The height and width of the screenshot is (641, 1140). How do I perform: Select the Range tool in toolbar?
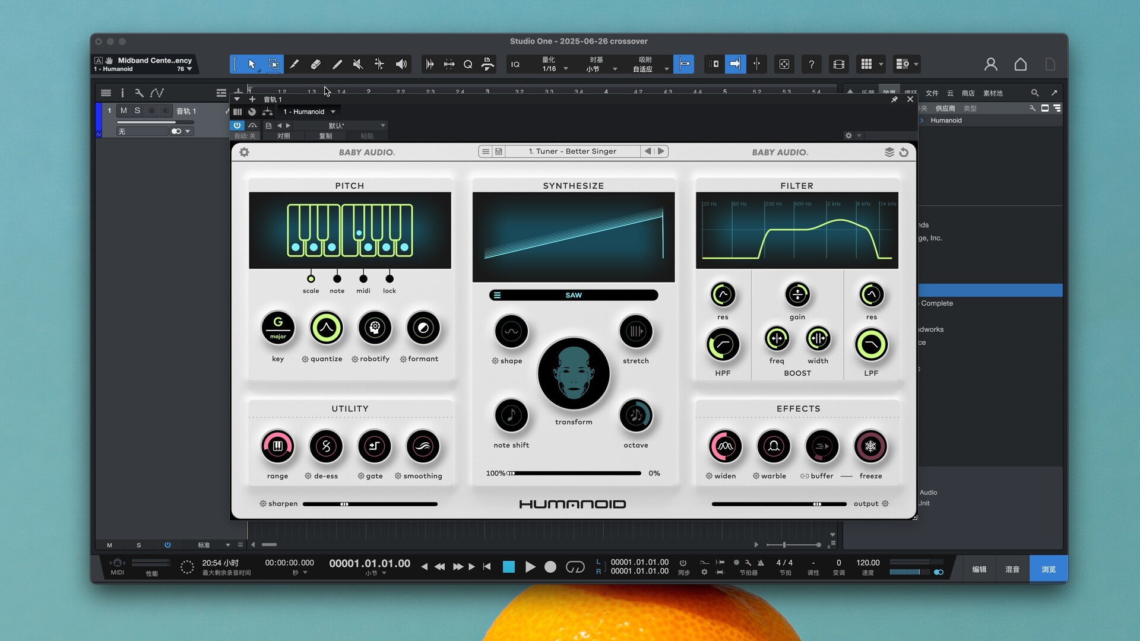(x=273, y=64)
